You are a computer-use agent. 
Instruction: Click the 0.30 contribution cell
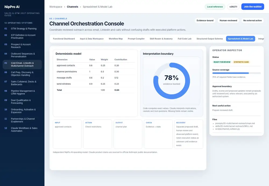pyautogui.click(x=117, y=72)
